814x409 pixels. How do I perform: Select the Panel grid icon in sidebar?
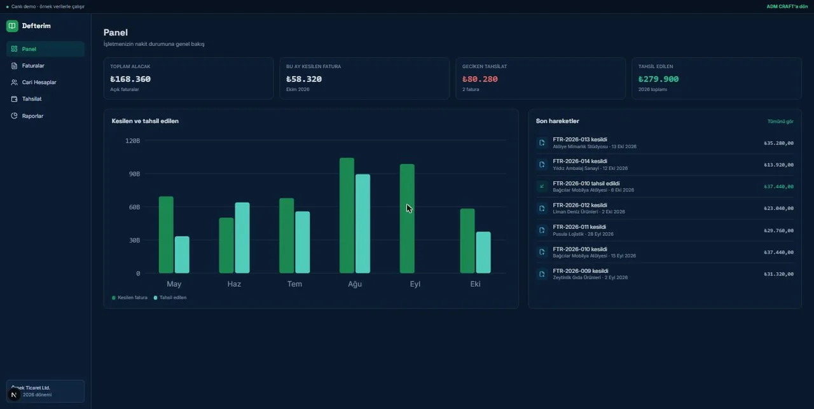pos(15,49)
